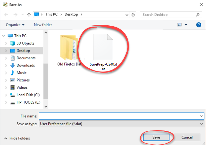Image resolution: width=206 pixels, height=145 pixels.
Task: Click the Back navigation arrow
Action: (6, 15)
